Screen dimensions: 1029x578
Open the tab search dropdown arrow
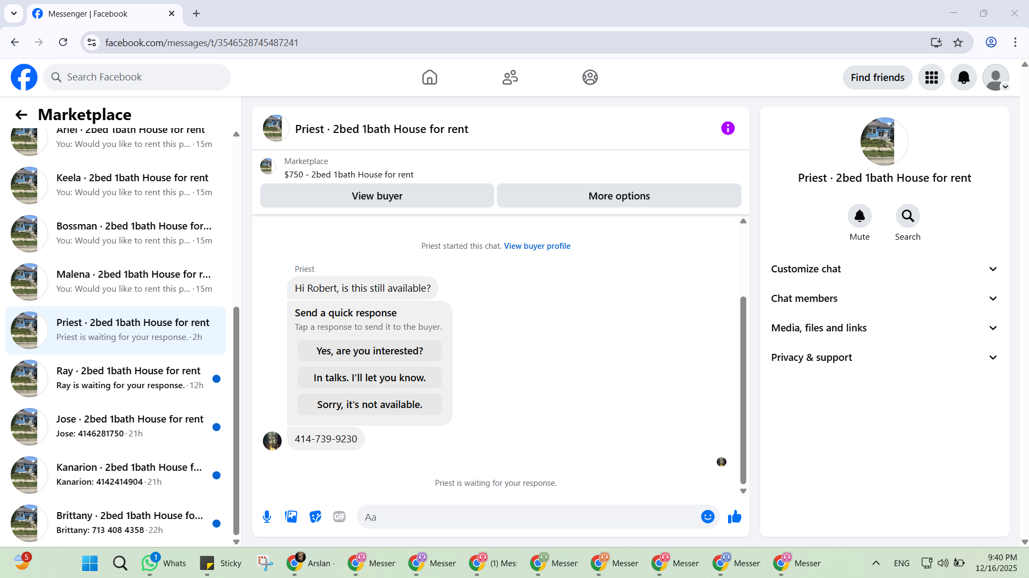14,14
